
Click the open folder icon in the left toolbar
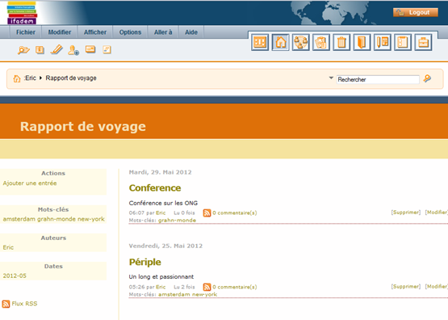(x=23, y=50)
